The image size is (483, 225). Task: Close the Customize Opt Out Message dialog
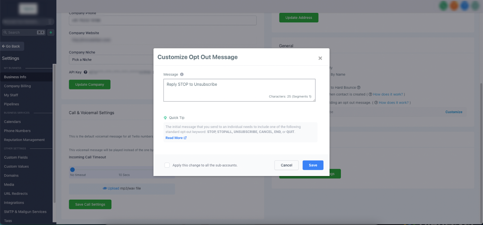(x=320, y=58)
